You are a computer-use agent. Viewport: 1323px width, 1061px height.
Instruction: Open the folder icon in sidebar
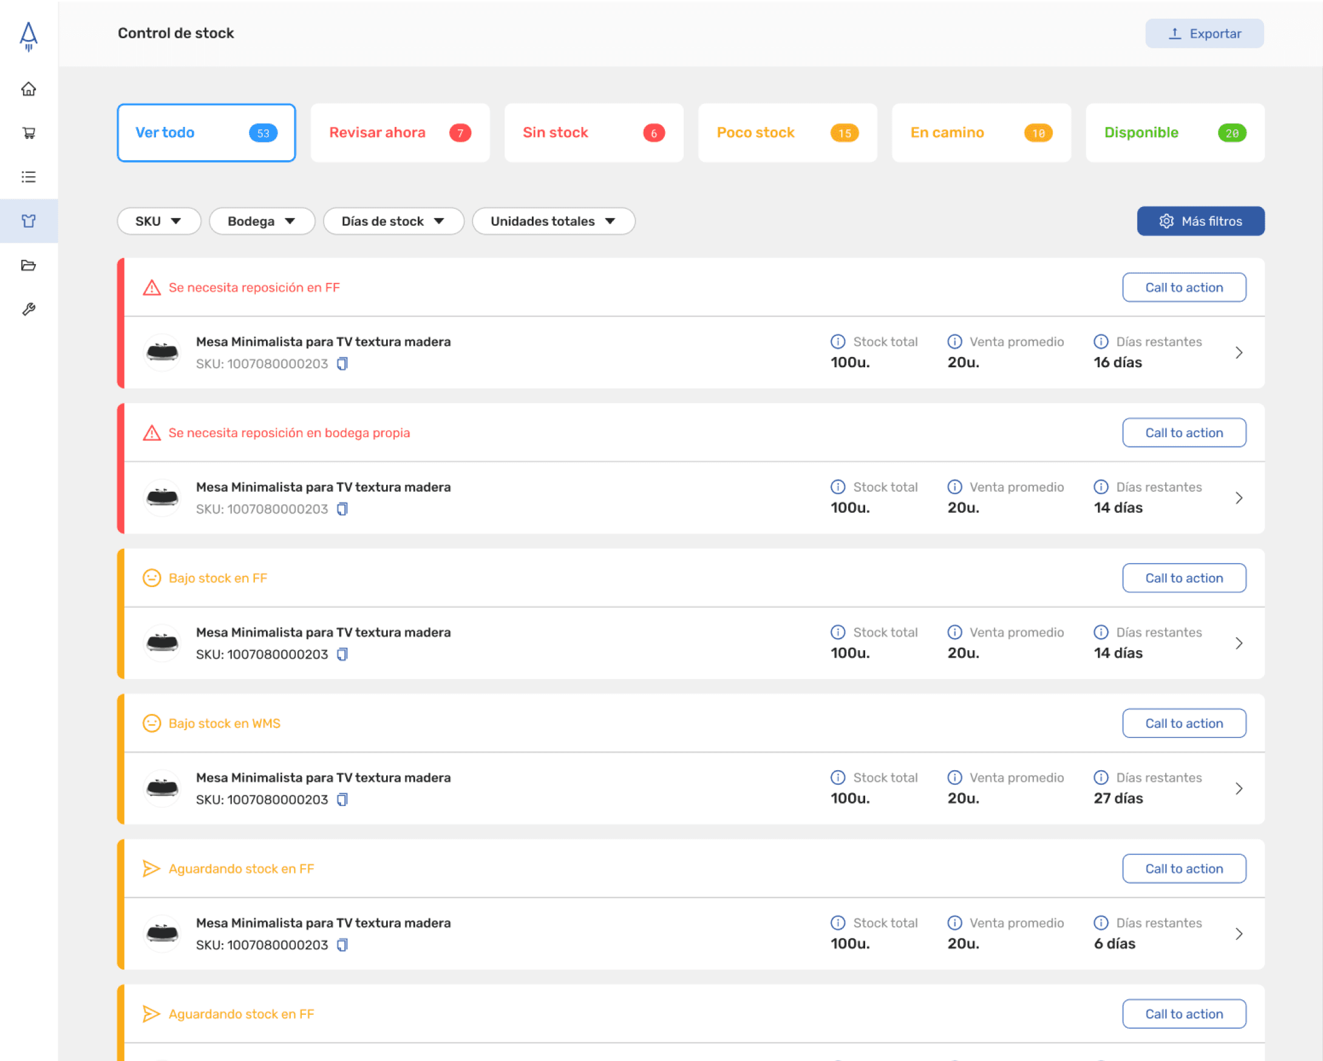(29, 265)
